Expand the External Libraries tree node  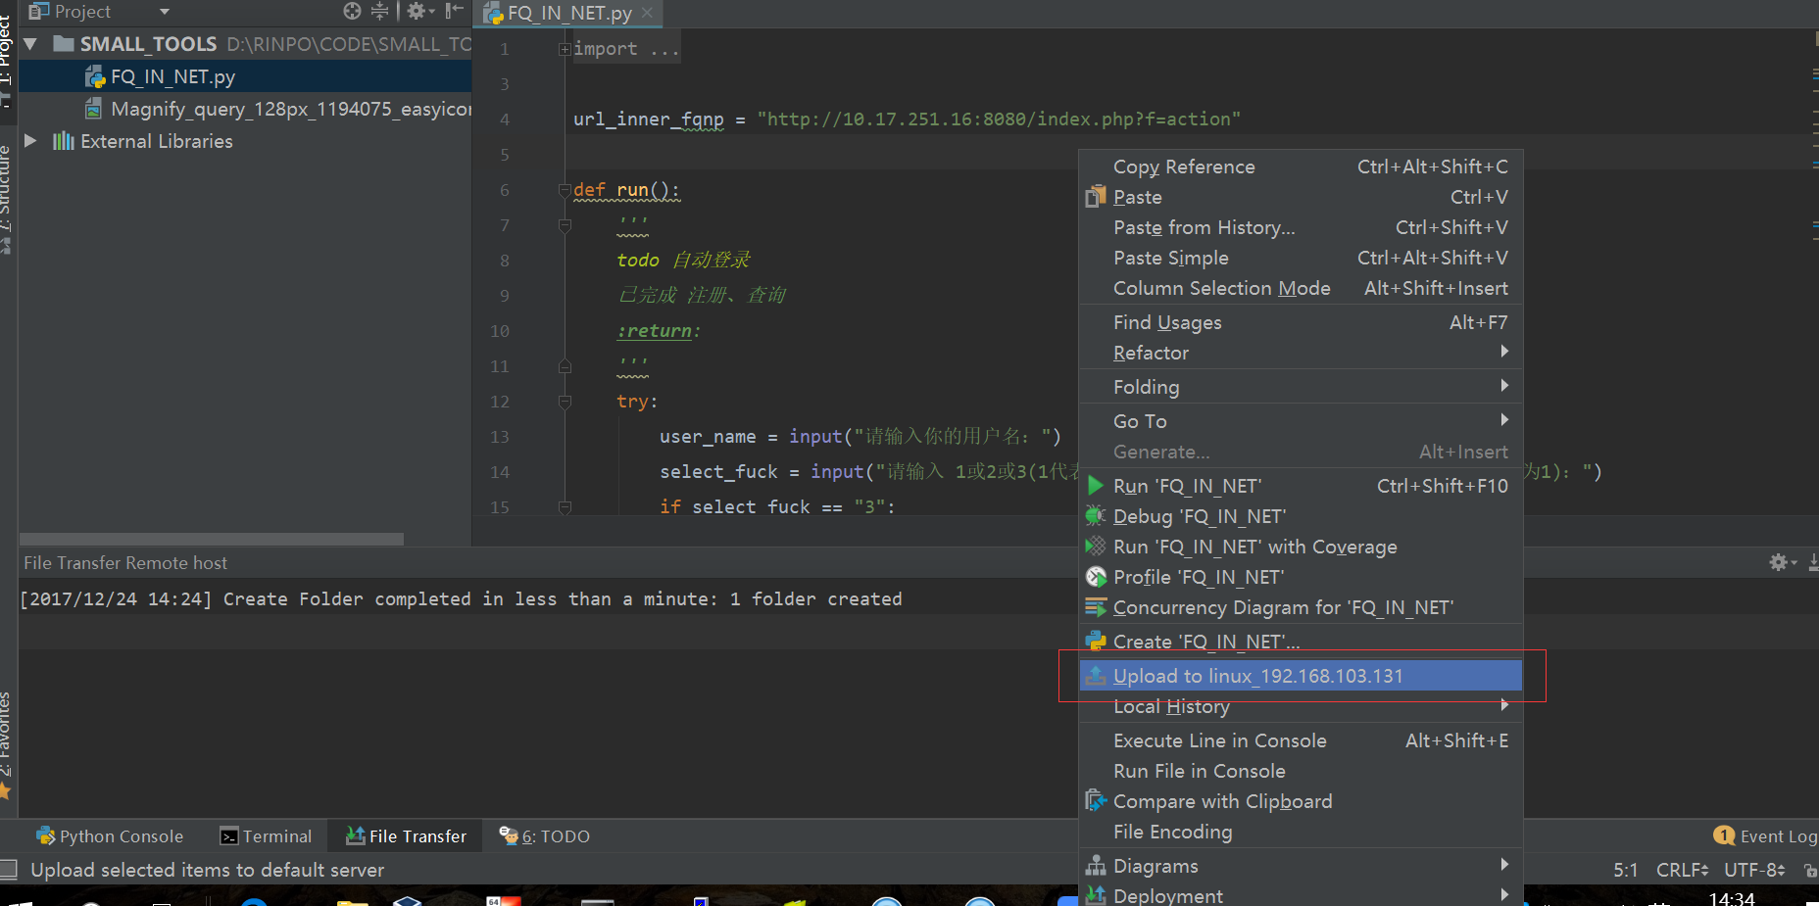coord(30,141)
